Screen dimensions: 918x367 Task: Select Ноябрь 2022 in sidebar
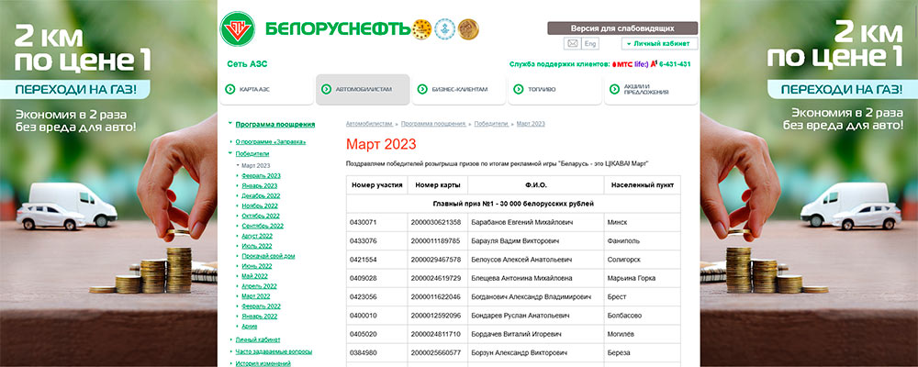(x=260, y=206)
